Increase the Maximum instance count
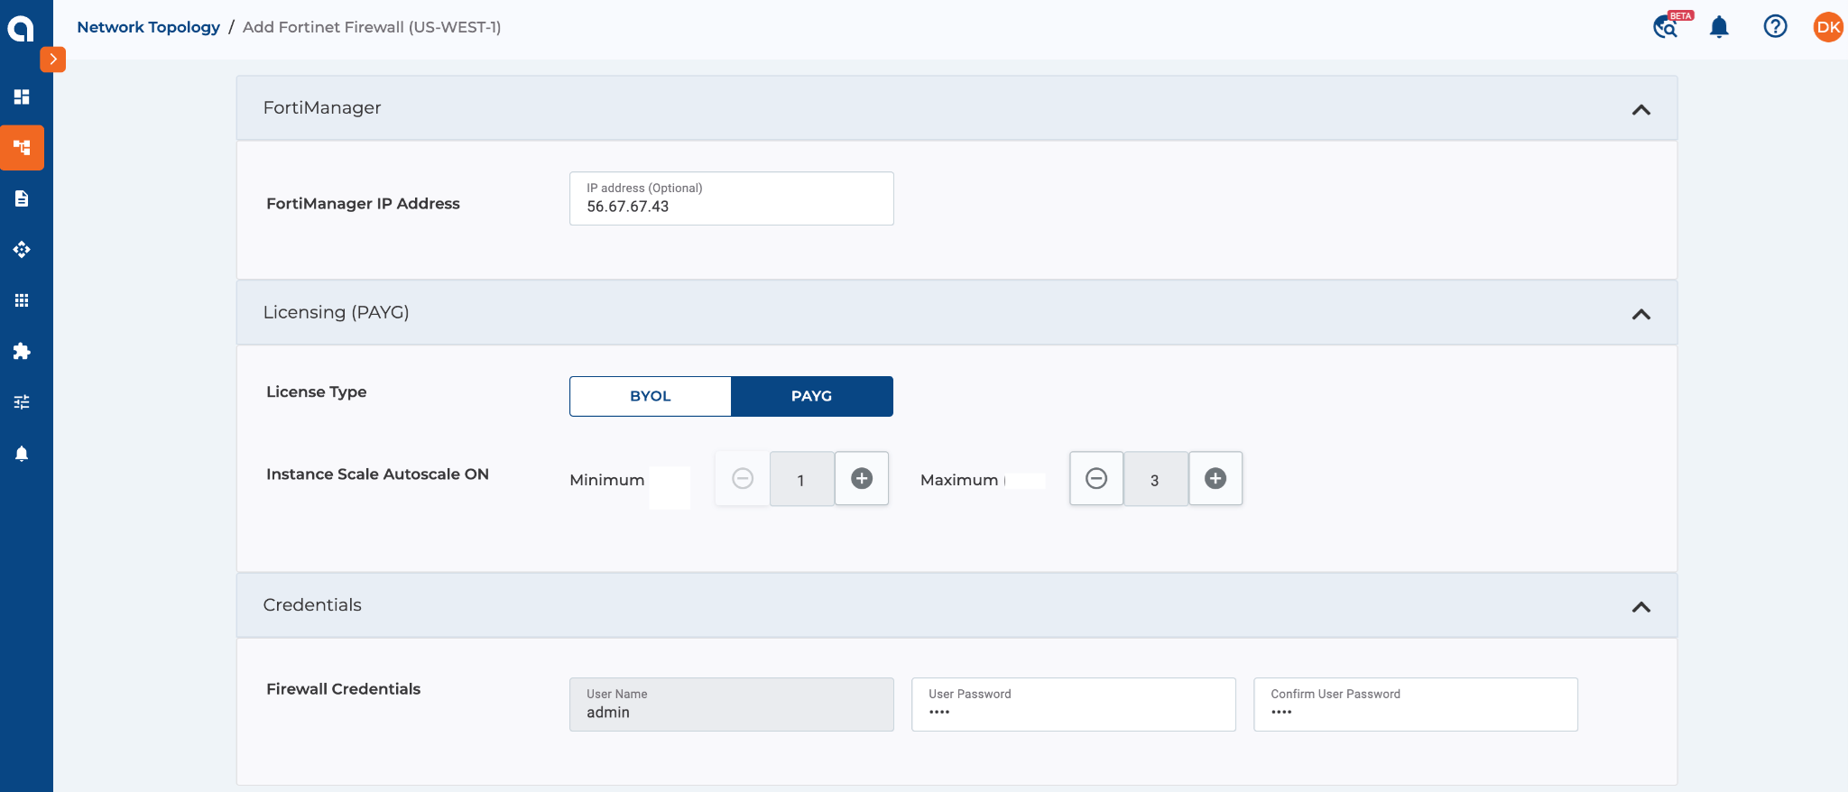The image size is (1848, 792). (x=1215, y=478)
